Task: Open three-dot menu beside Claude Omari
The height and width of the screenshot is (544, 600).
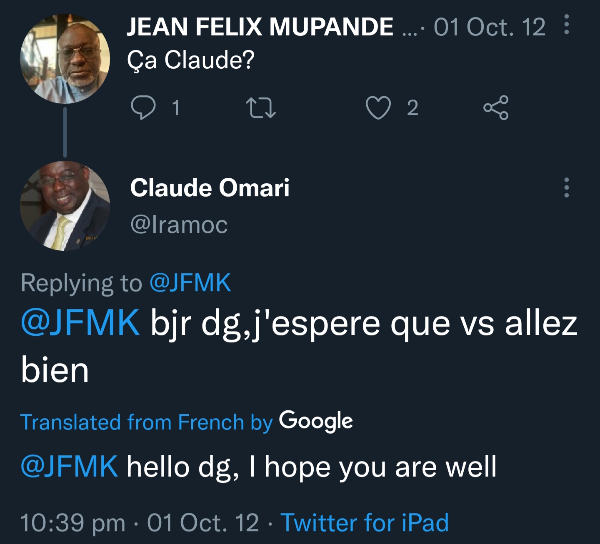Action: [x=566, y=187]
